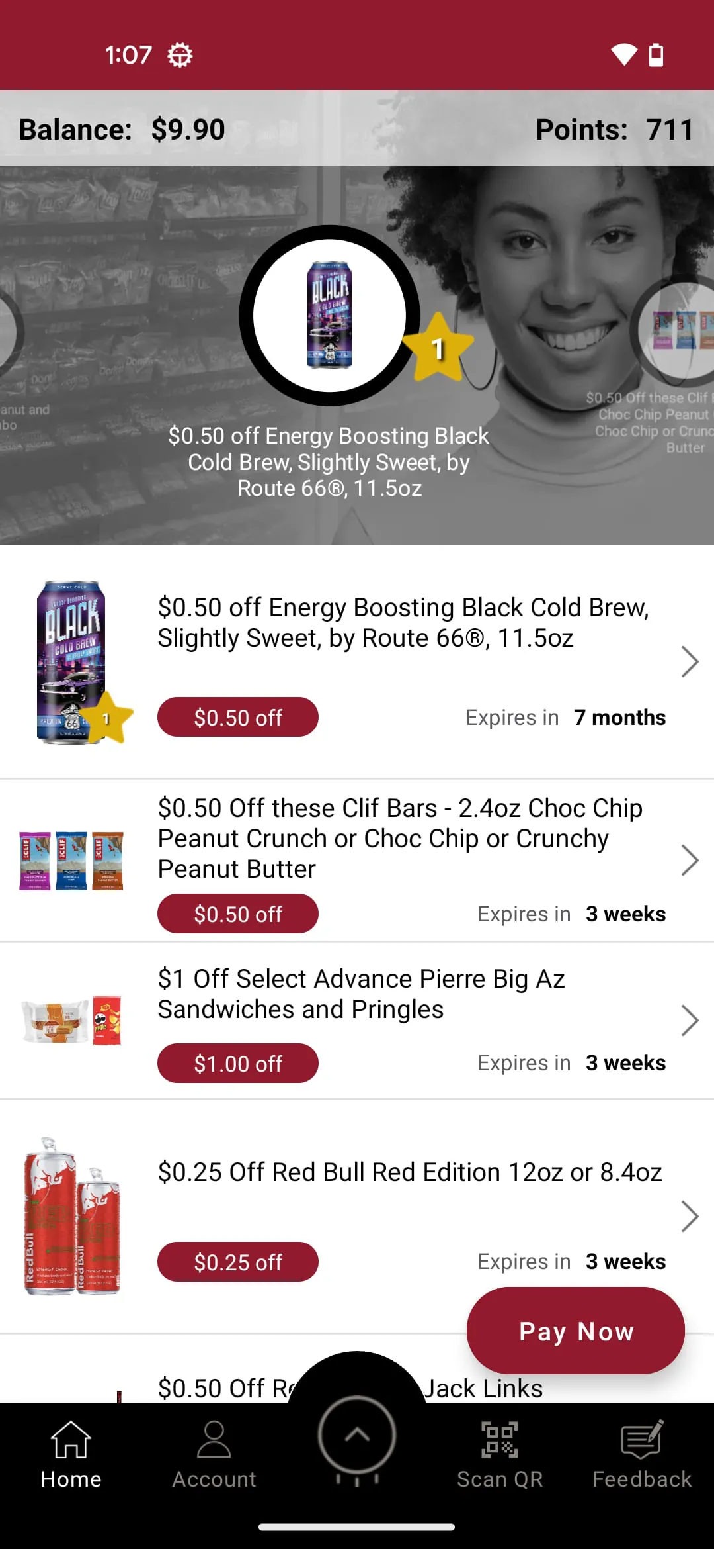
Task: Tap the center up-arrow circle button
Action: click(357, 1435)
